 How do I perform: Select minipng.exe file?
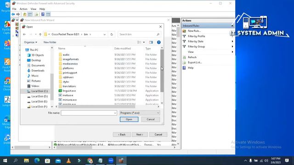(x=69, y=104)
